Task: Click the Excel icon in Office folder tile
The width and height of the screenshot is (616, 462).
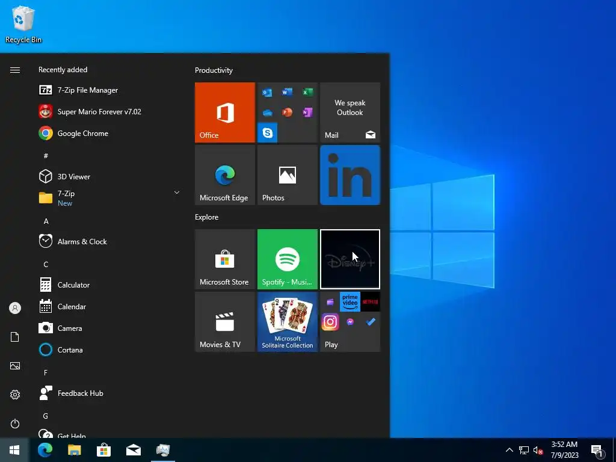Action: [307, 92]
